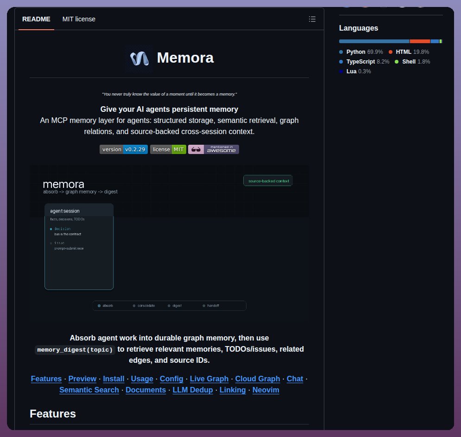Click the memora preview animation image

[x=170, y=243]
